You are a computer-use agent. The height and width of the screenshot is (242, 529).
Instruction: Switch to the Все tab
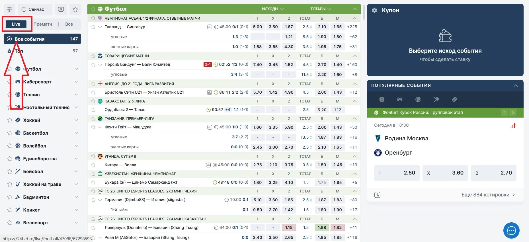tap(69, 24)
